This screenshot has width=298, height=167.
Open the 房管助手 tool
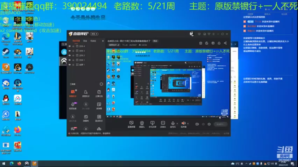(86, 94)
